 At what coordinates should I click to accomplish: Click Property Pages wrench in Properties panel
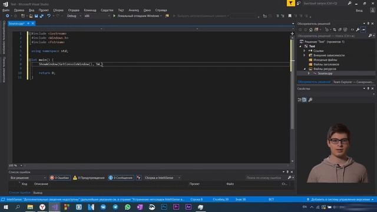tap(310, 100)
